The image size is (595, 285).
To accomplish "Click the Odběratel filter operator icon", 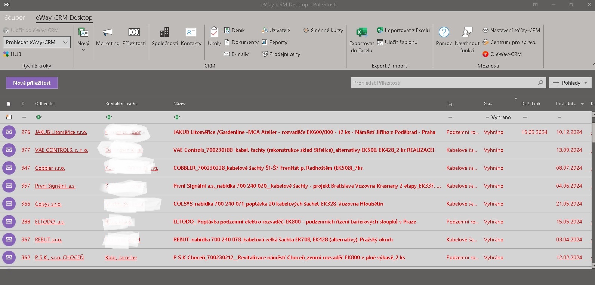I will pyautogui.click(x=38, y=117).
